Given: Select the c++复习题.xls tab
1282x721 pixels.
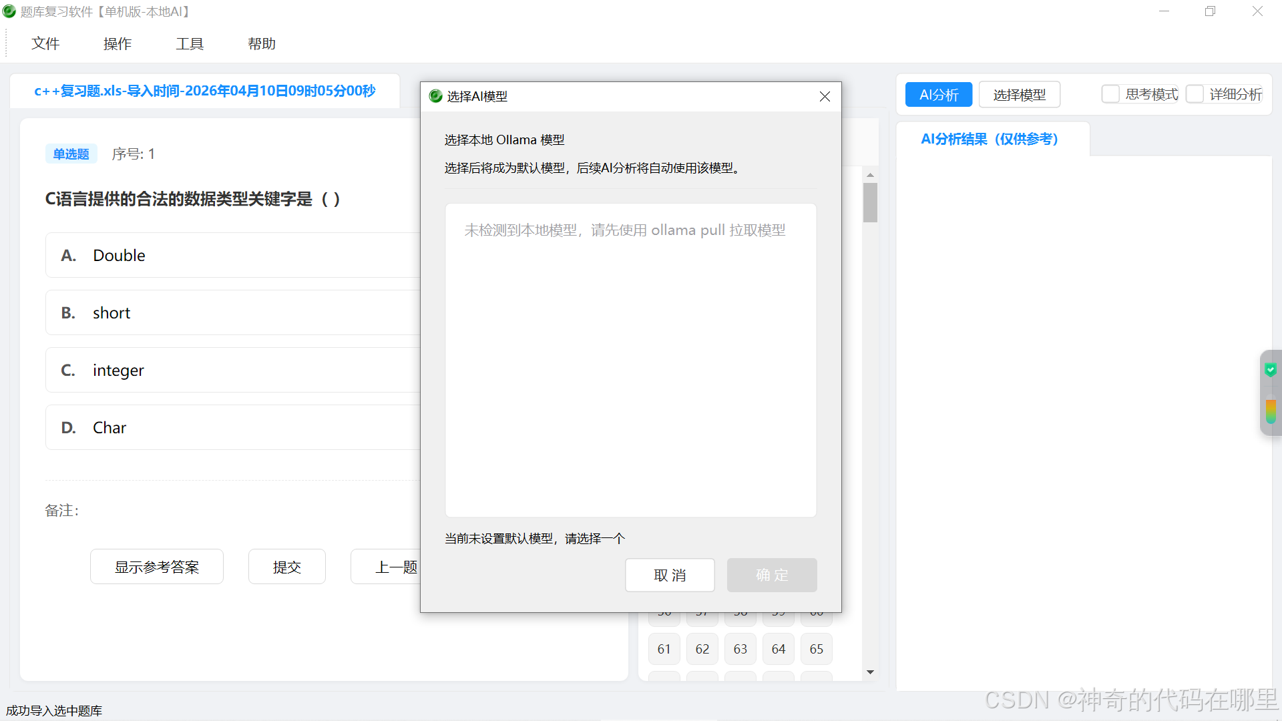Looking at the screenshot, I should click(205, 91).
